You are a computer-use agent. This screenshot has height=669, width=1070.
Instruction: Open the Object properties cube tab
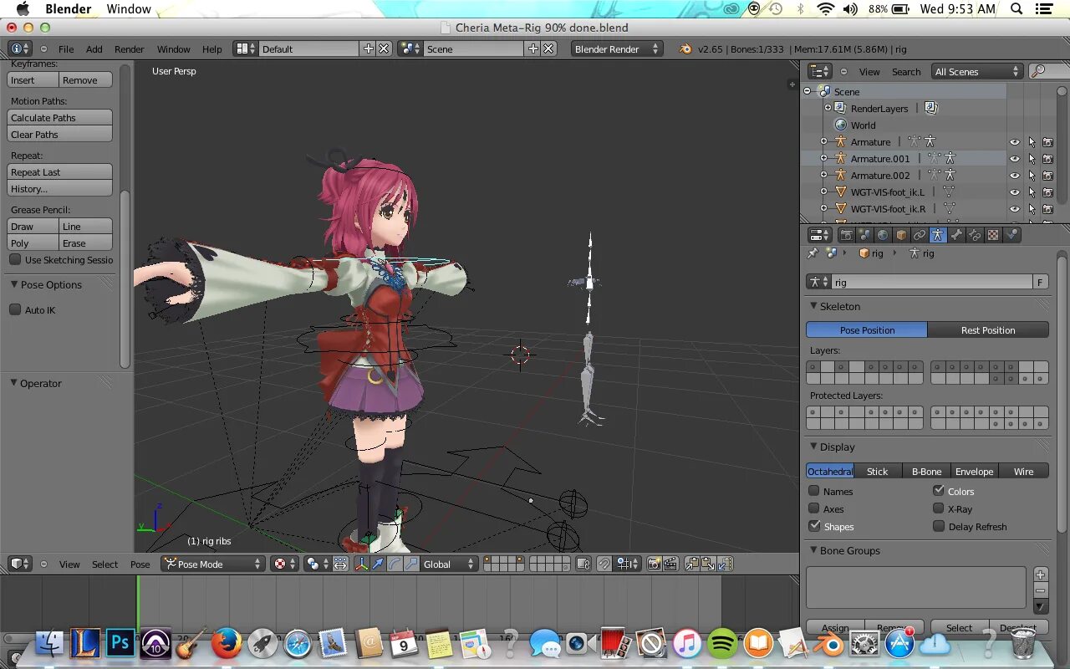(x=901, y=236)
